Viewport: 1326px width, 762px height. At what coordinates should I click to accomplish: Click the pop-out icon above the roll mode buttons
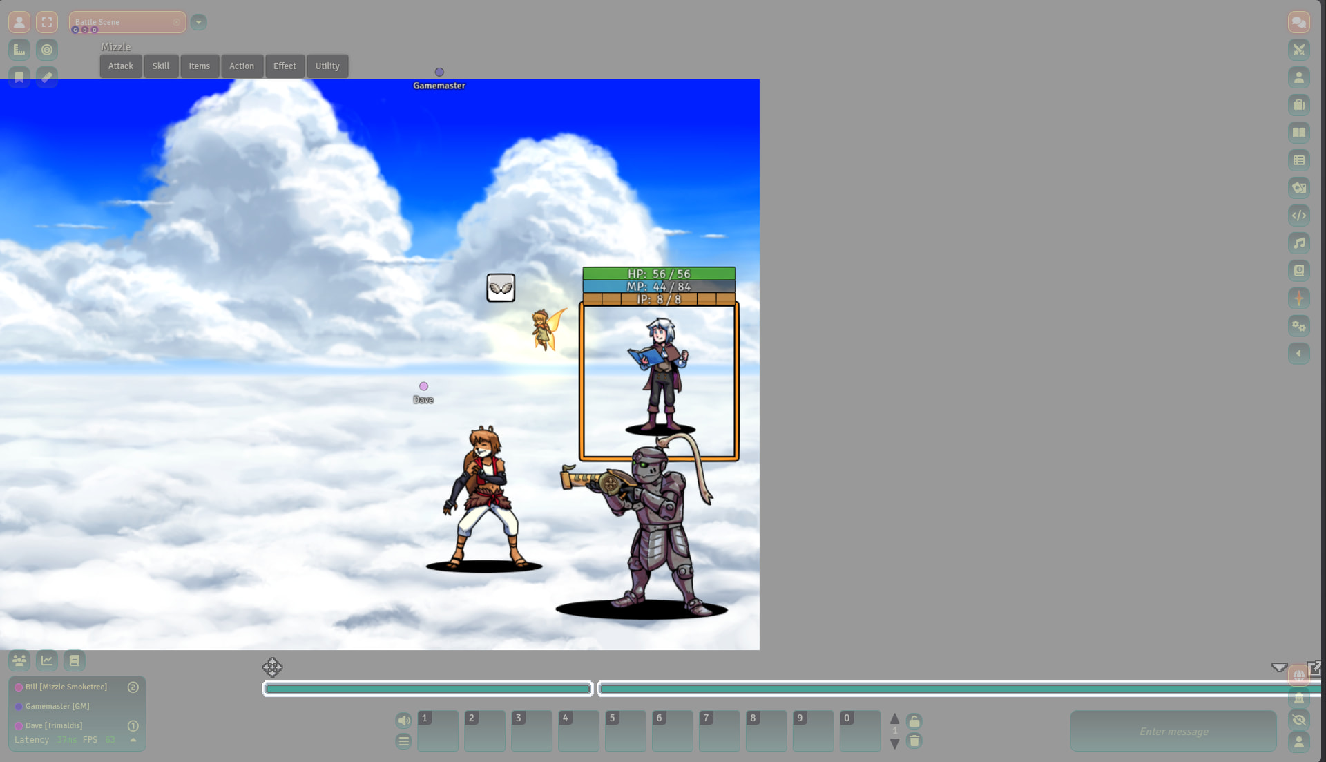click(x=1314, y=667)
